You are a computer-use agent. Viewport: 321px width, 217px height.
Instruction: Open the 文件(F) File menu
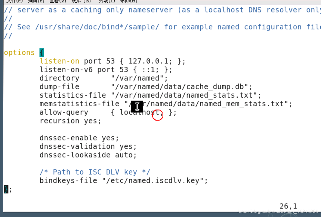[14, 1]
